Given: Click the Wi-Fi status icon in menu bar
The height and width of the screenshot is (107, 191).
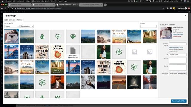Looking at the screenshot, I should (x=147, y=1).
